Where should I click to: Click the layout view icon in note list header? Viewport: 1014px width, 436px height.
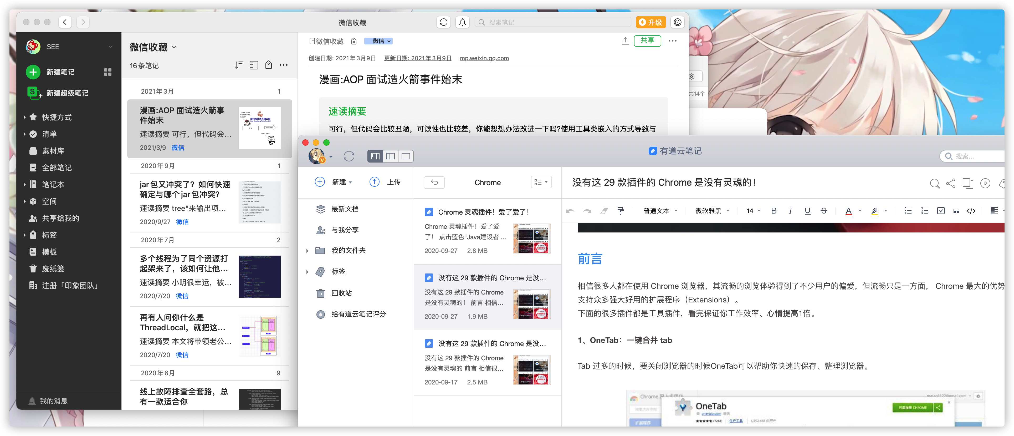(254, 65)
